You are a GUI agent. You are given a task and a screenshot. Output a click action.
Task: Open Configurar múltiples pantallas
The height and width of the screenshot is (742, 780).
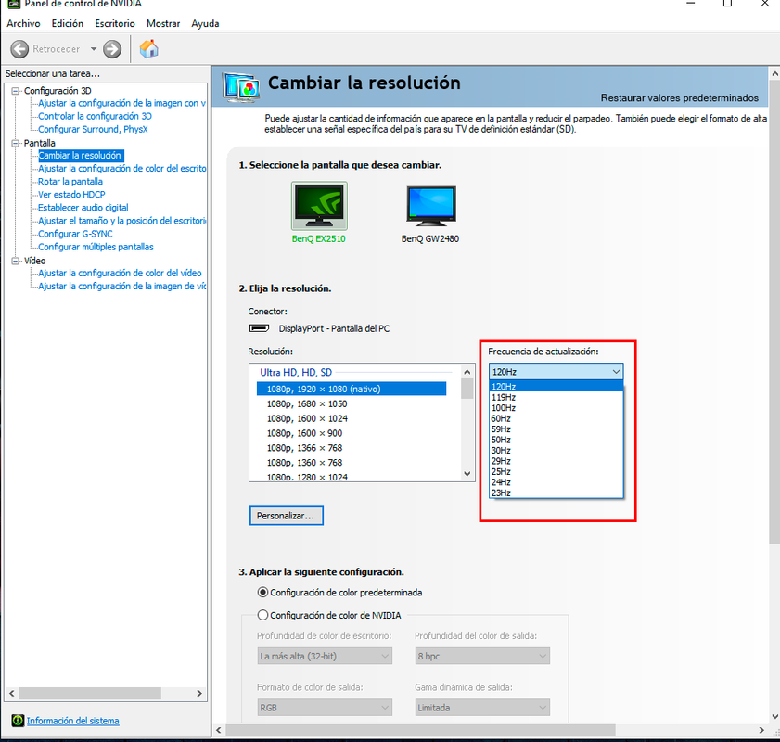(96, 247)
